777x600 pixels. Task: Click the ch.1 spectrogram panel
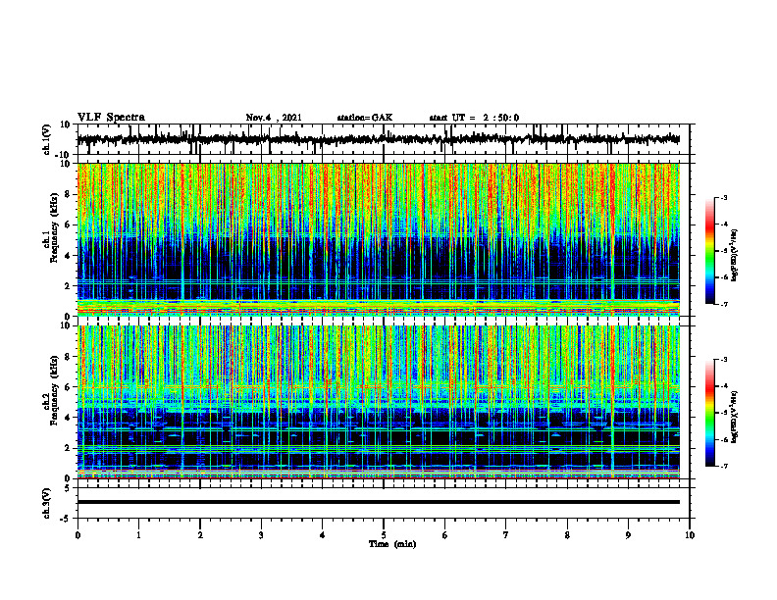[379, 239]
